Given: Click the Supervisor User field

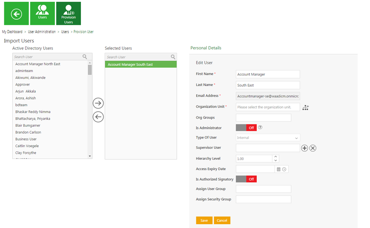Looking at the screenshot, I should 268,148.
